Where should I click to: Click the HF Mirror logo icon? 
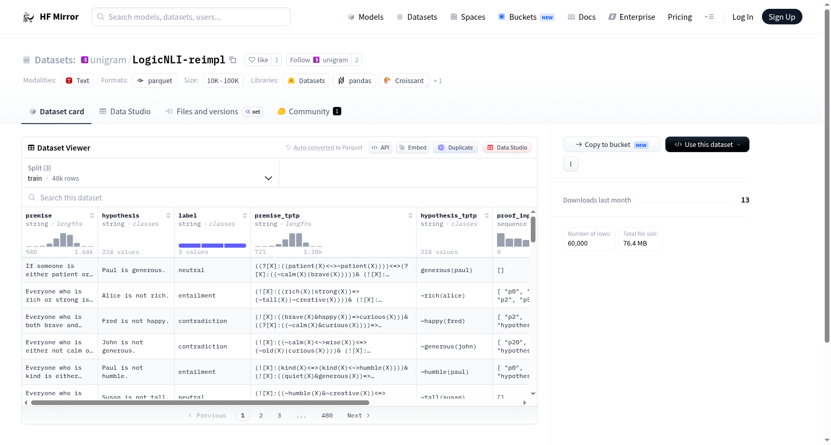point(29,17)
